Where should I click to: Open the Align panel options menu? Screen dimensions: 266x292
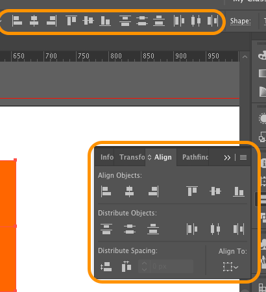(x=243, y=158)
